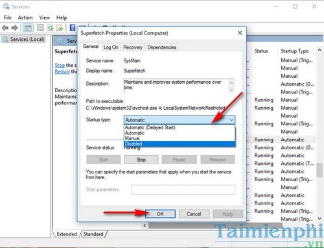The height and width of the screenshot is (248, 324).
Task: Maximize the Services window
Action: (295, 6)
